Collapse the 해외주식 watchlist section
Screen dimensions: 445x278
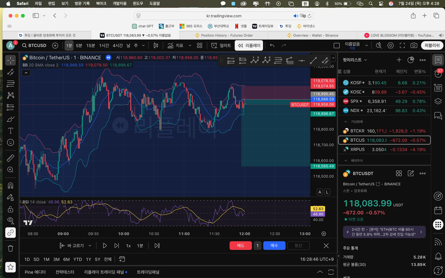[346, 161]
